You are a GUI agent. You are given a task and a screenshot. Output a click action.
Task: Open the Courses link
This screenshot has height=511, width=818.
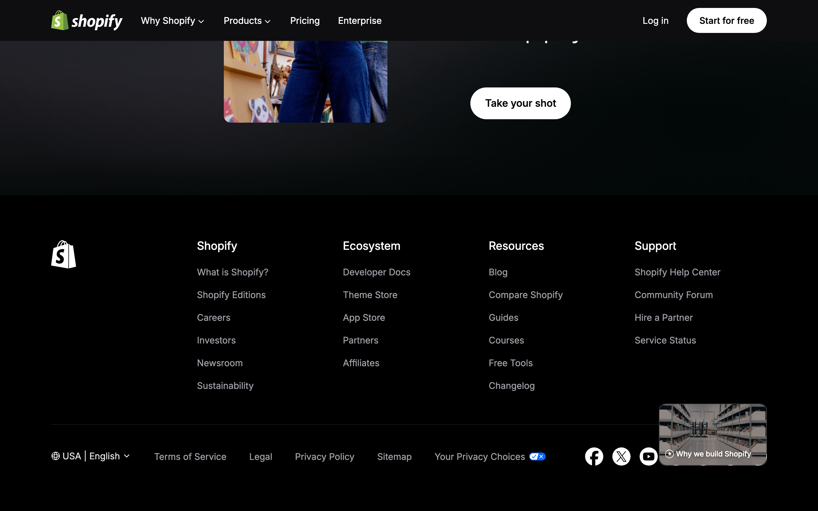506,340
